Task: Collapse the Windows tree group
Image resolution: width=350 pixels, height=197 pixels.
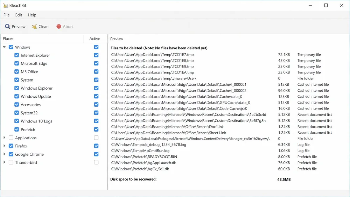Action: pos(4,47)
